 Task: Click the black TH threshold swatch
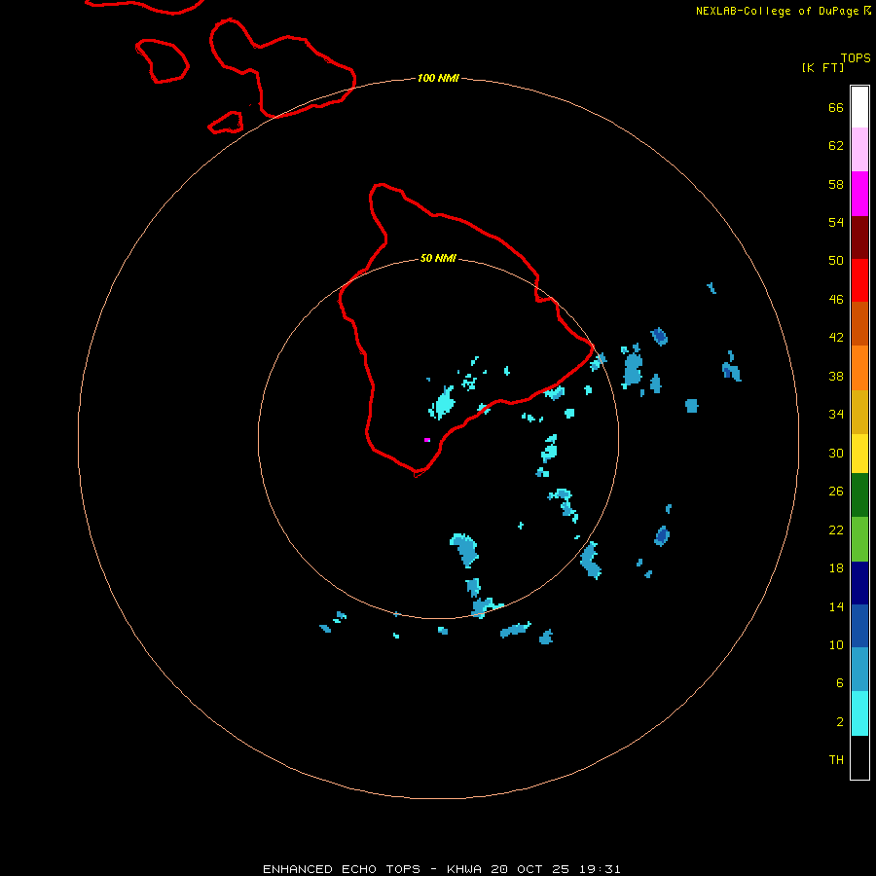859,757
